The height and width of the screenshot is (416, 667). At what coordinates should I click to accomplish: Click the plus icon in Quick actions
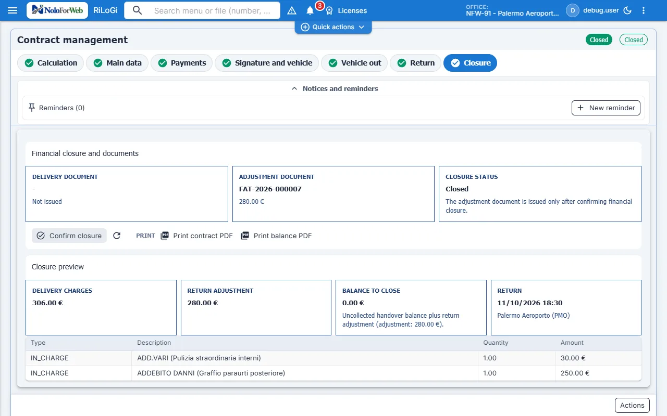305,27
